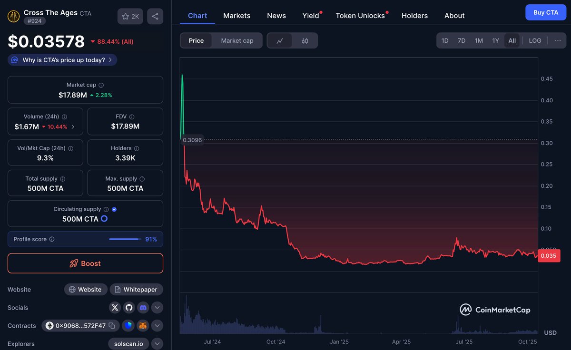Image resolution: width=571 pixels, height=350 pixels.
Task: Switch to the News tab
Action: coord(276,16)
